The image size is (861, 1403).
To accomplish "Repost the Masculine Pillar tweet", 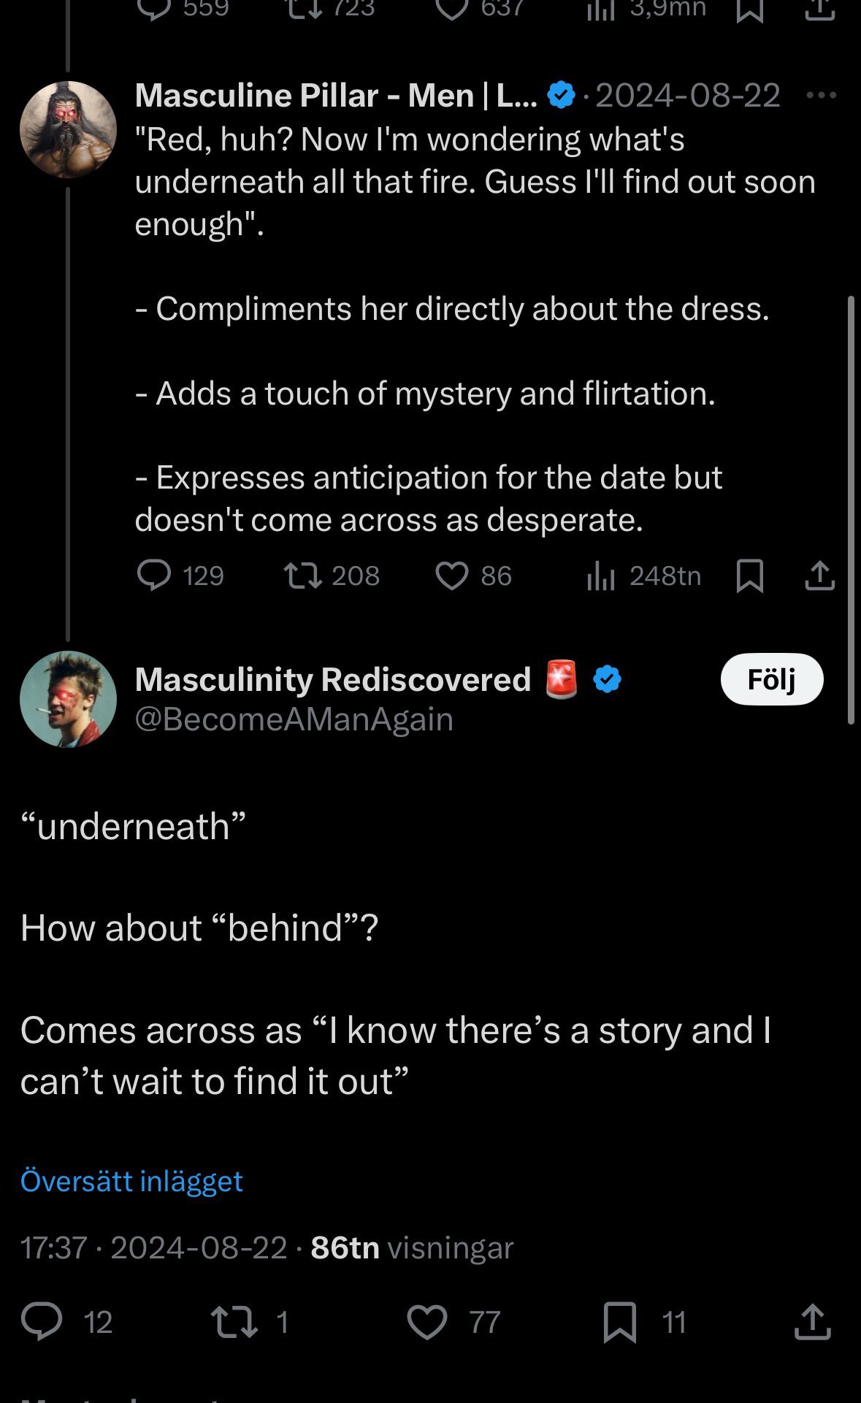I will coord(303,576).
